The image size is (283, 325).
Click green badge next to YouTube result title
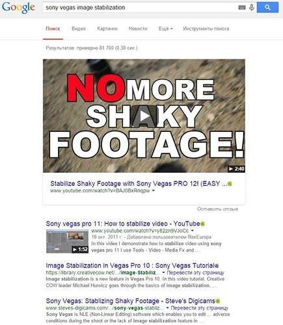click(202, 224)
